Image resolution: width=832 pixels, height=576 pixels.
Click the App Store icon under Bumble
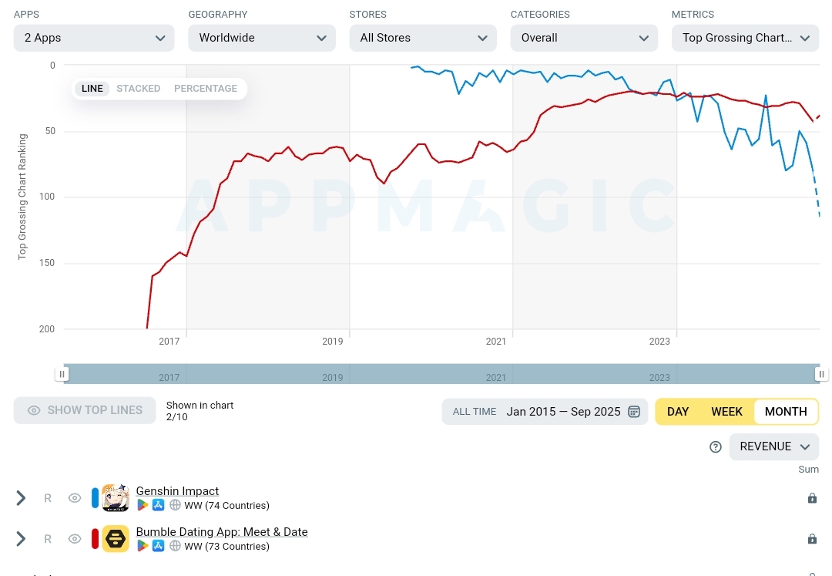point(158,546)
